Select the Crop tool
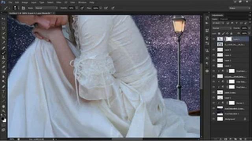 (x=4, y=38)
